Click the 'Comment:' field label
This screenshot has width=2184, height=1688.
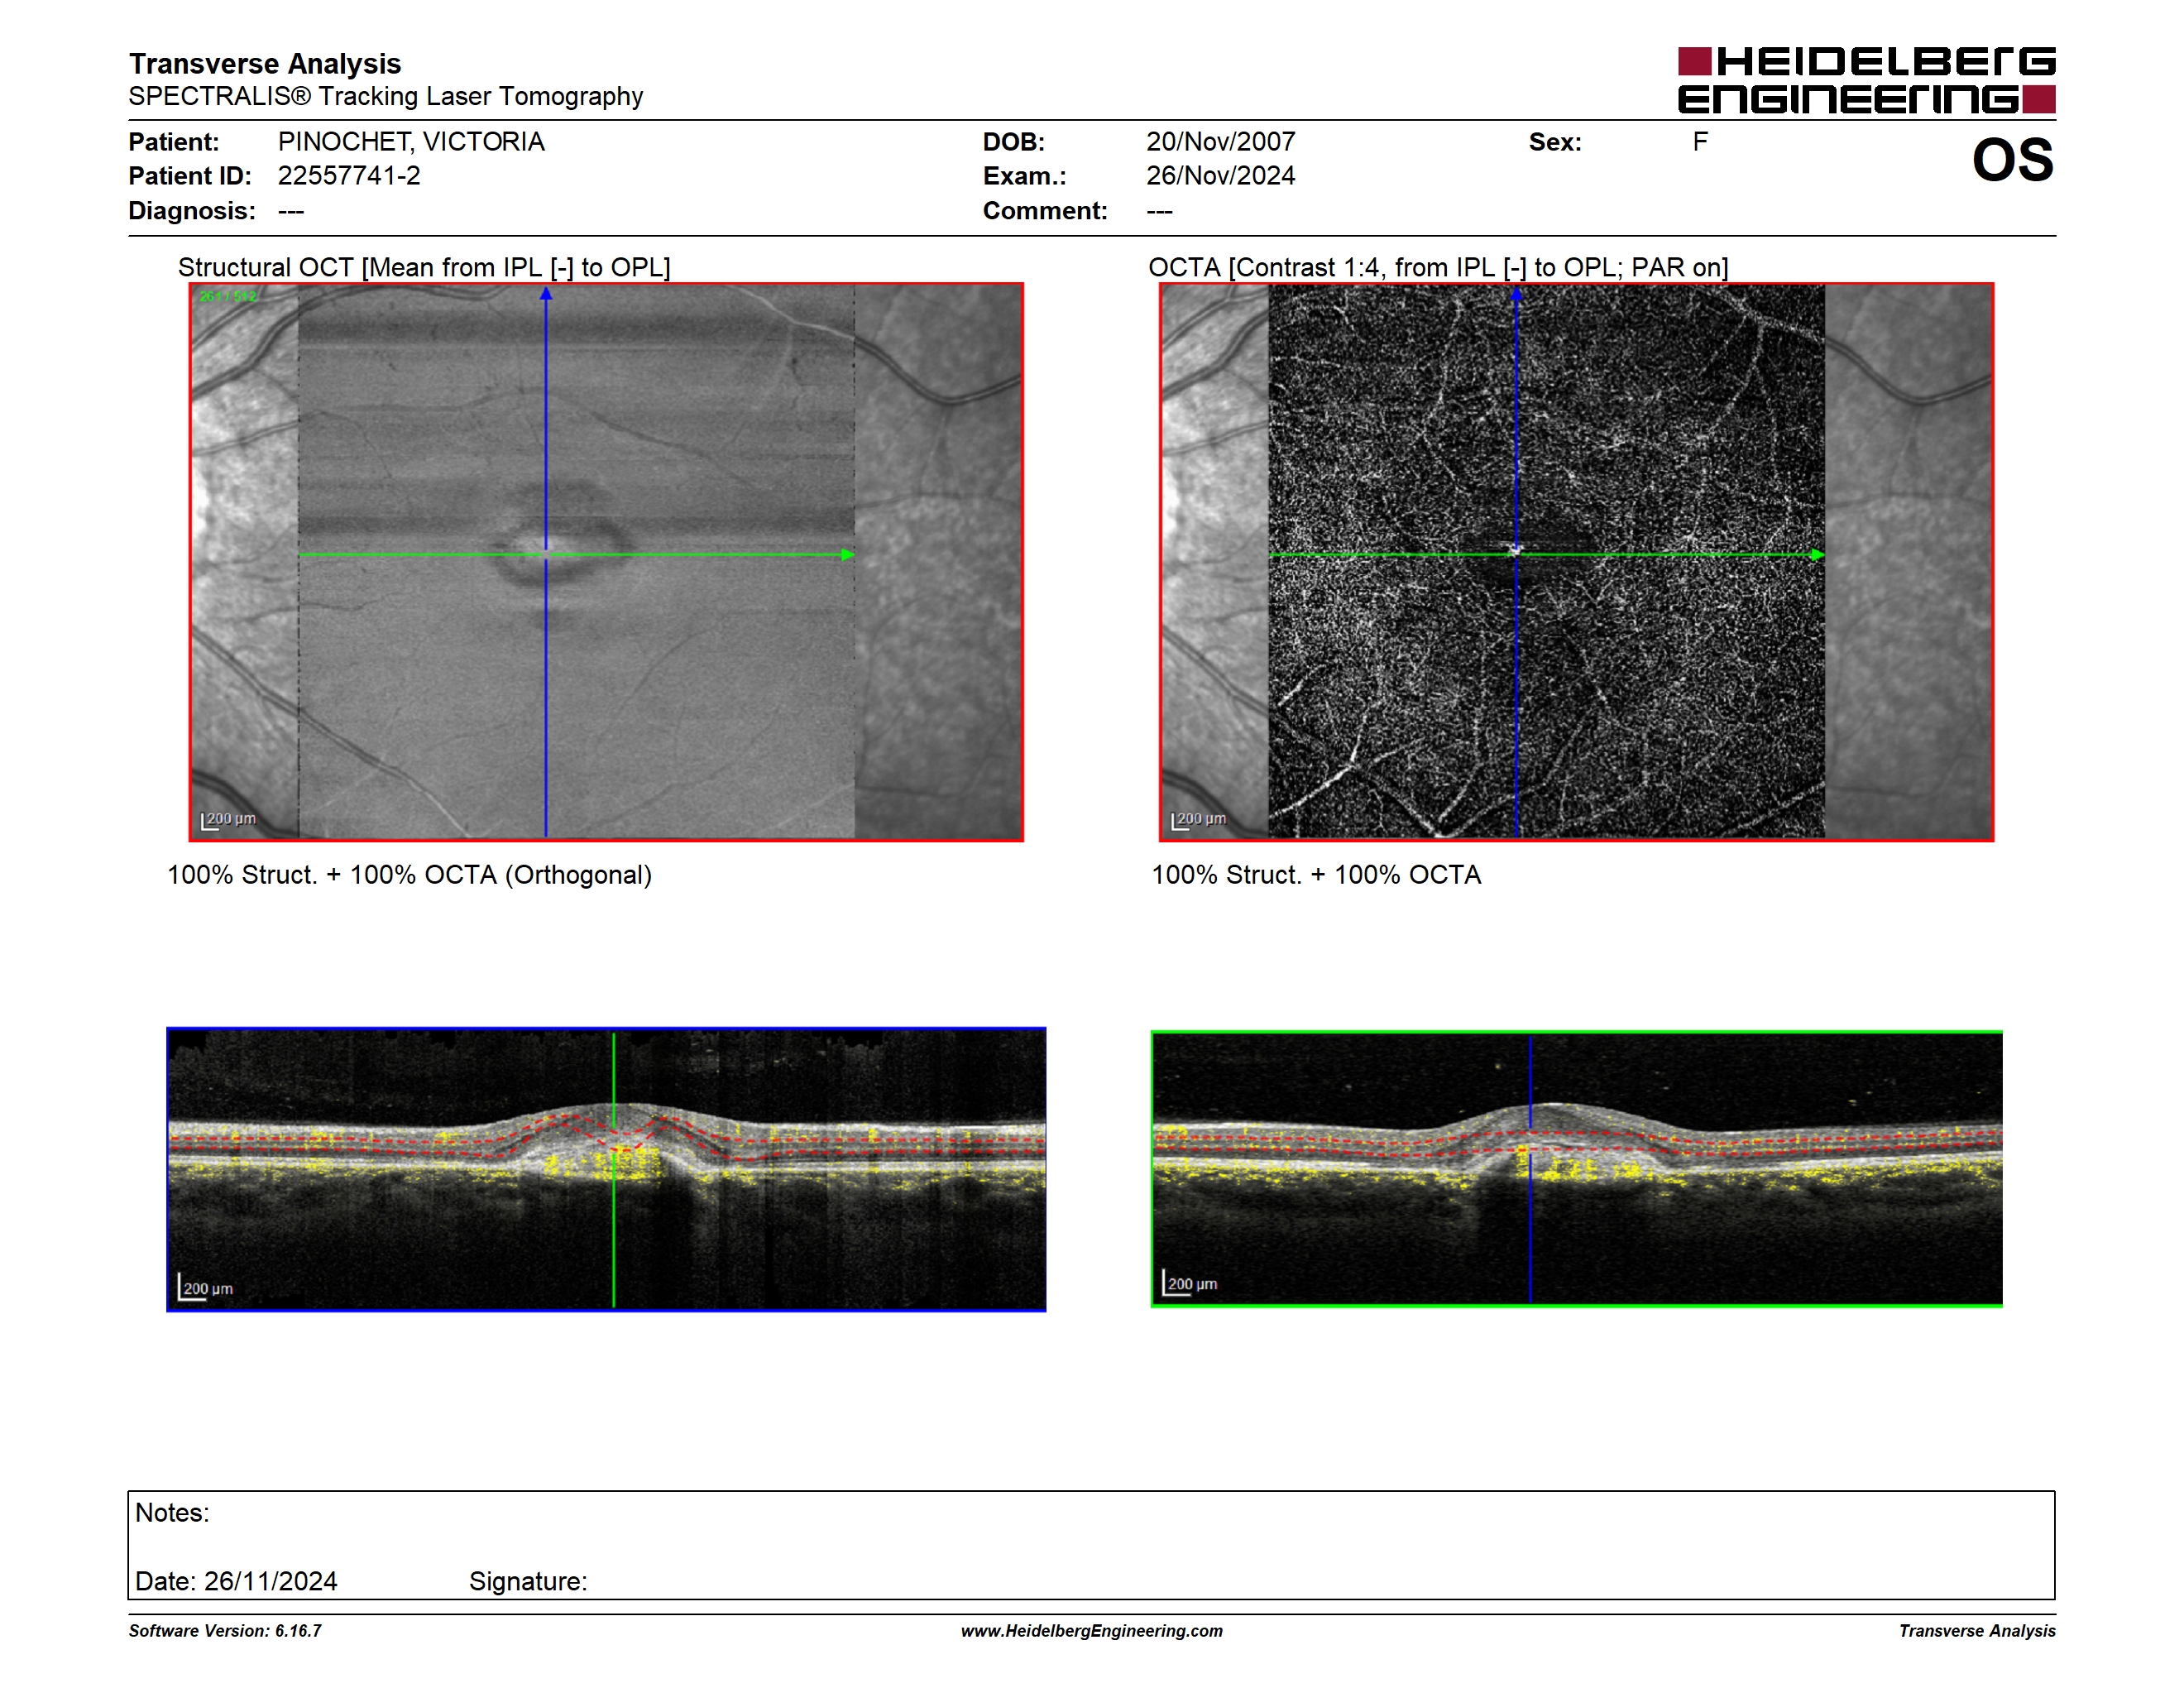(1045, 211)
